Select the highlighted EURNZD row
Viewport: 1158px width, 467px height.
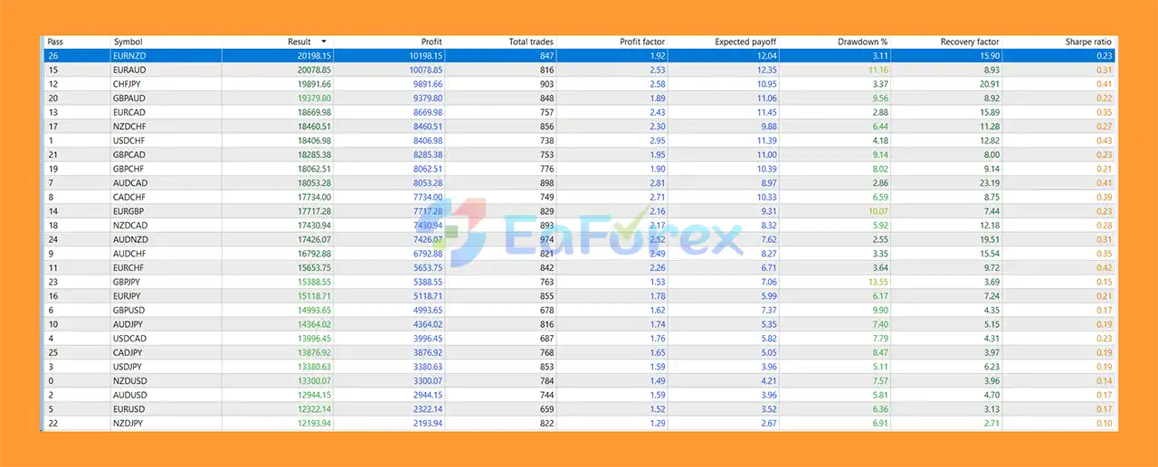(579, 55)
